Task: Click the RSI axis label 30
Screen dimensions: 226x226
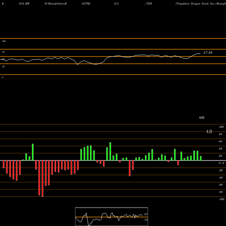Action: [x=3, y=66]
